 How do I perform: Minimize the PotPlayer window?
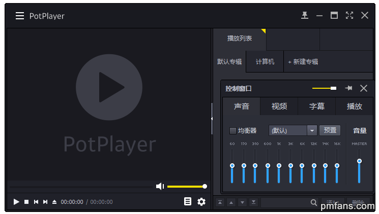[319, 16]
